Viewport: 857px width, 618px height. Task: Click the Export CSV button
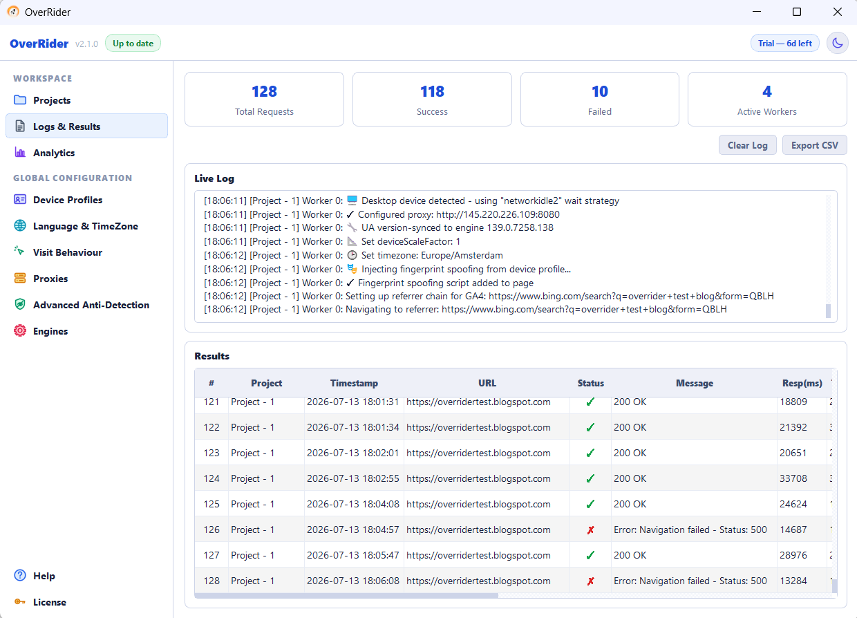pyautogui.click(x=815, y=145)
